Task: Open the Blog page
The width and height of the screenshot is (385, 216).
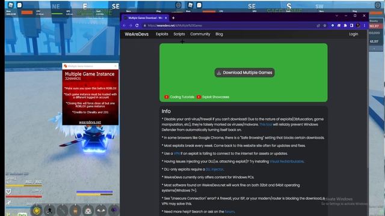Action: pos(219,34)
